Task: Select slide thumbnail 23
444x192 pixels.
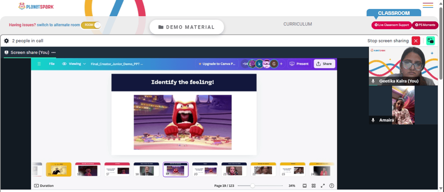Action: coord(293,169)
